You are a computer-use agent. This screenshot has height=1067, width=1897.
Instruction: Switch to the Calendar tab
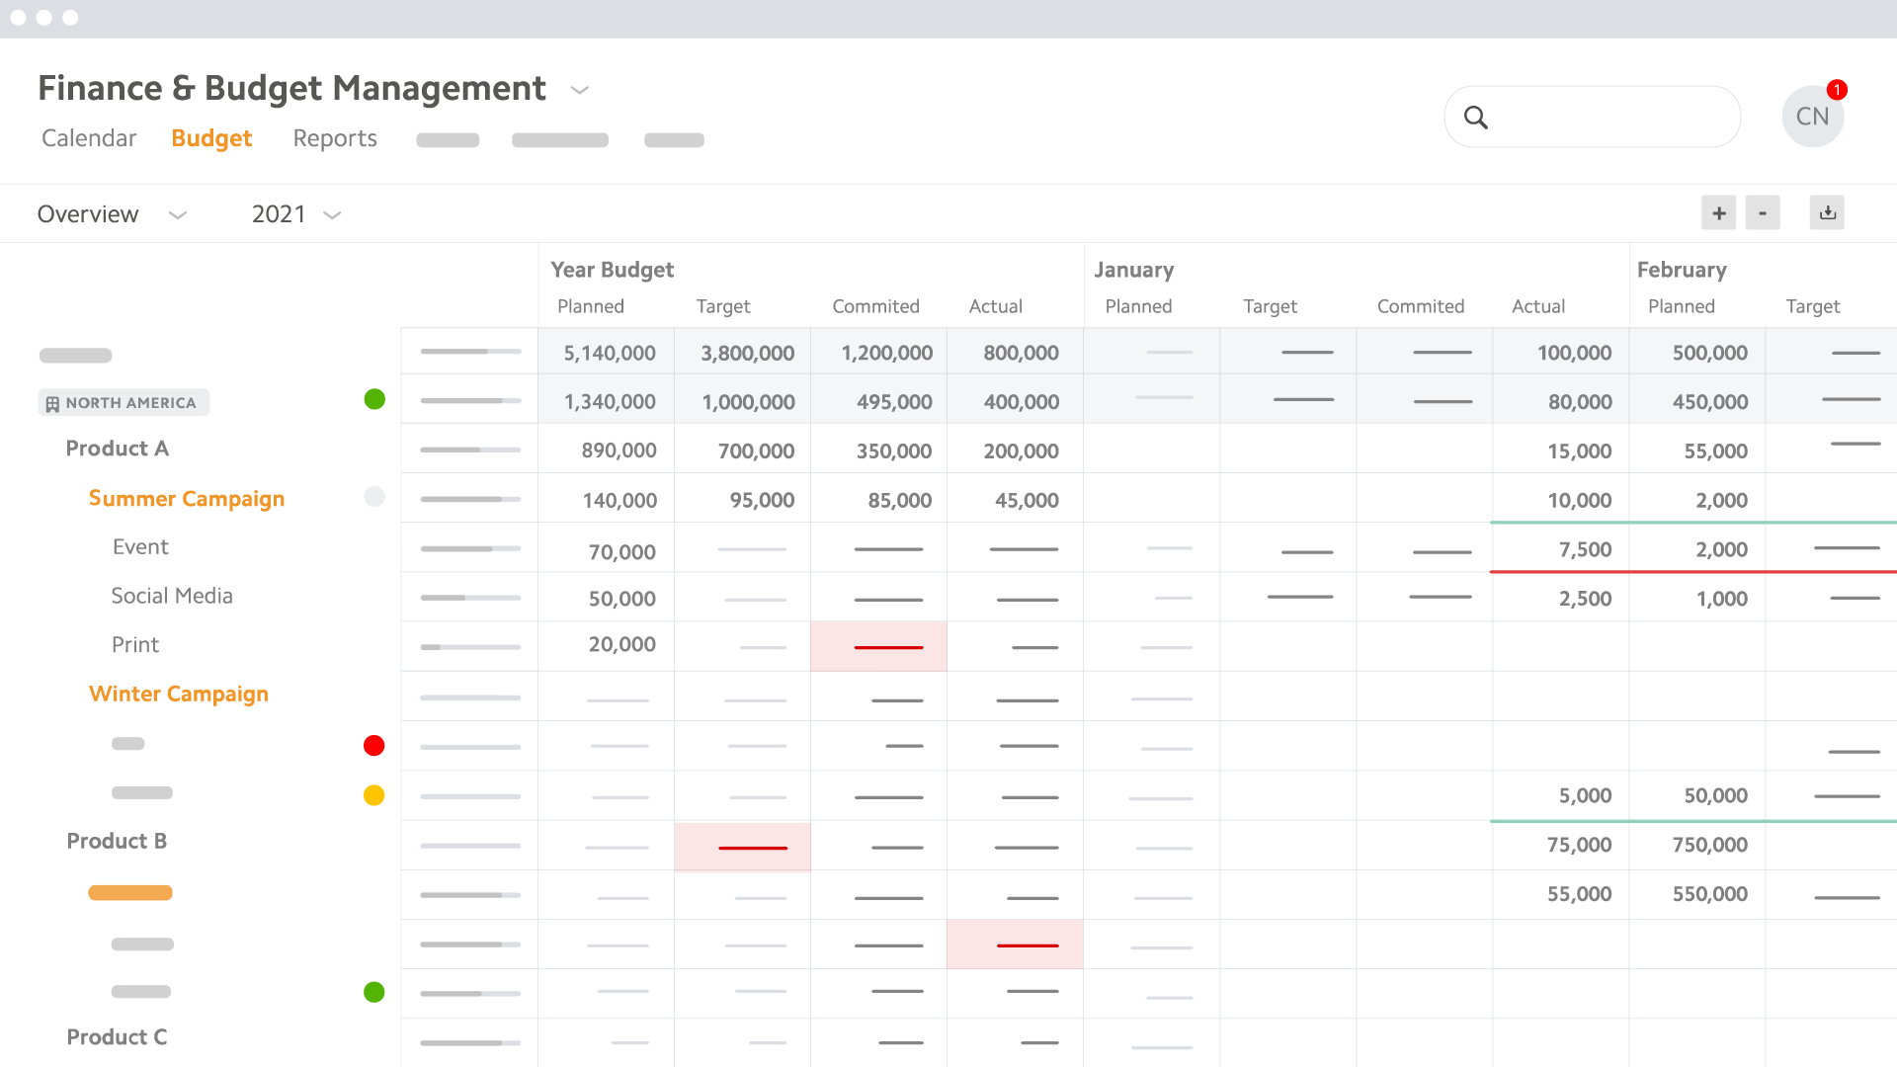click(x=89, y=138)
